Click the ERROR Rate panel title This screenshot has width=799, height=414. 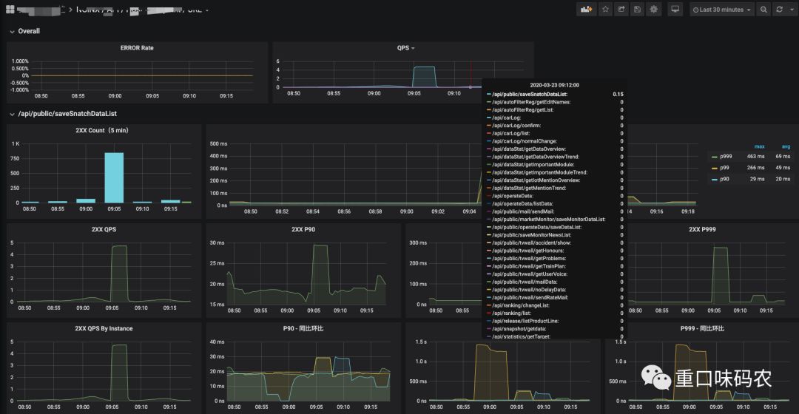[x=137, y=48]
